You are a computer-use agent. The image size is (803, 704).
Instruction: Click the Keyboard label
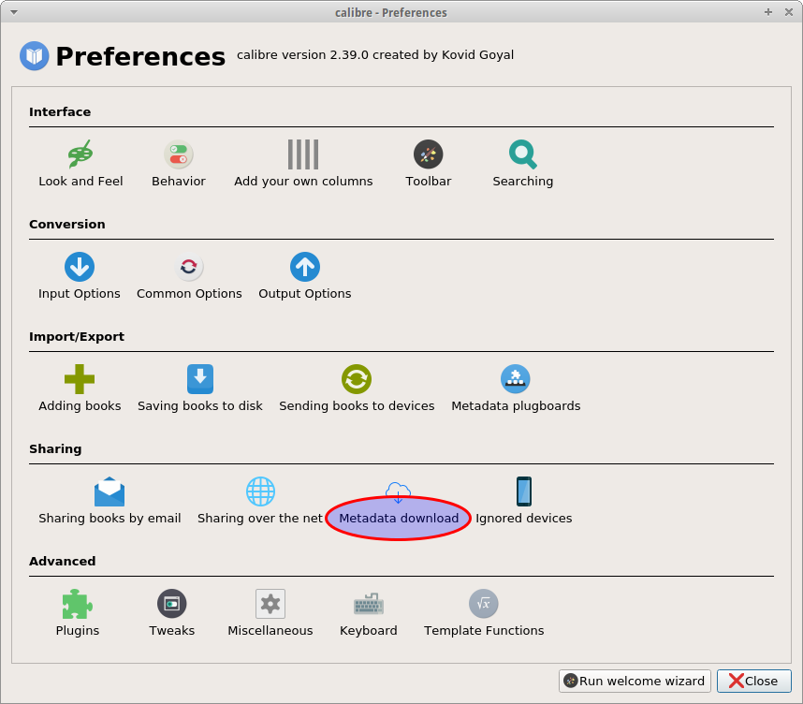tap(368, 631)
